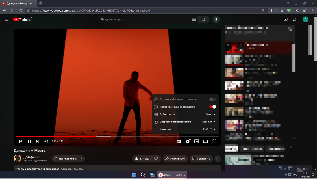Click the Поделиться share button
Viewport: 322px width, 185px height.
tap(175, 159)
